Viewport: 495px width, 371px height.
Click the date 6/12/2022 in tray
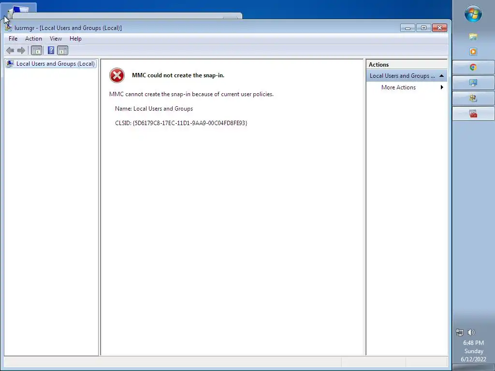click(473, 359)
